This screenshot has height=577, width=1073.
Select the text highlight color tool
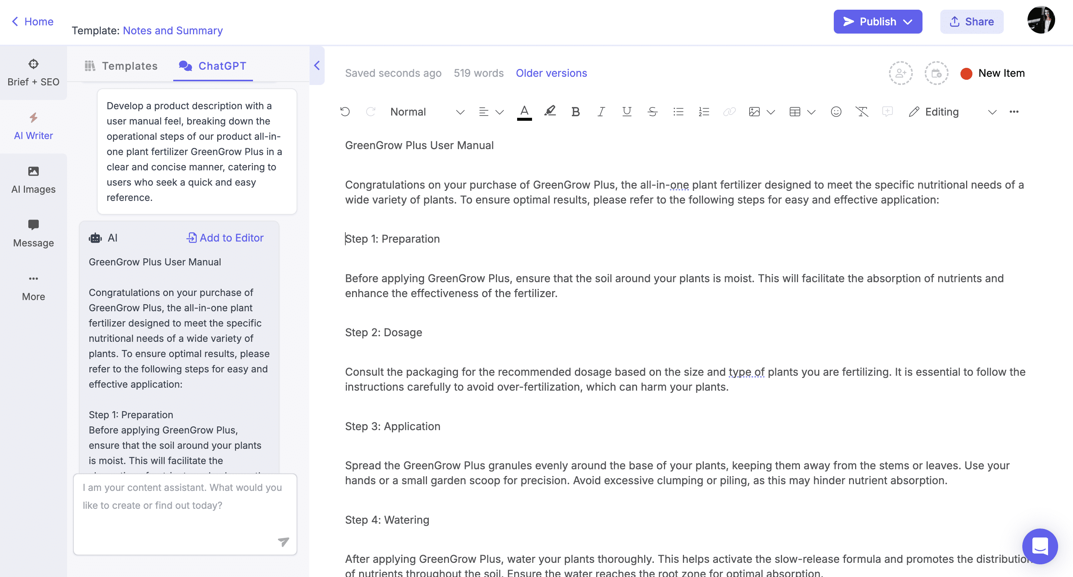pos(550,111)
